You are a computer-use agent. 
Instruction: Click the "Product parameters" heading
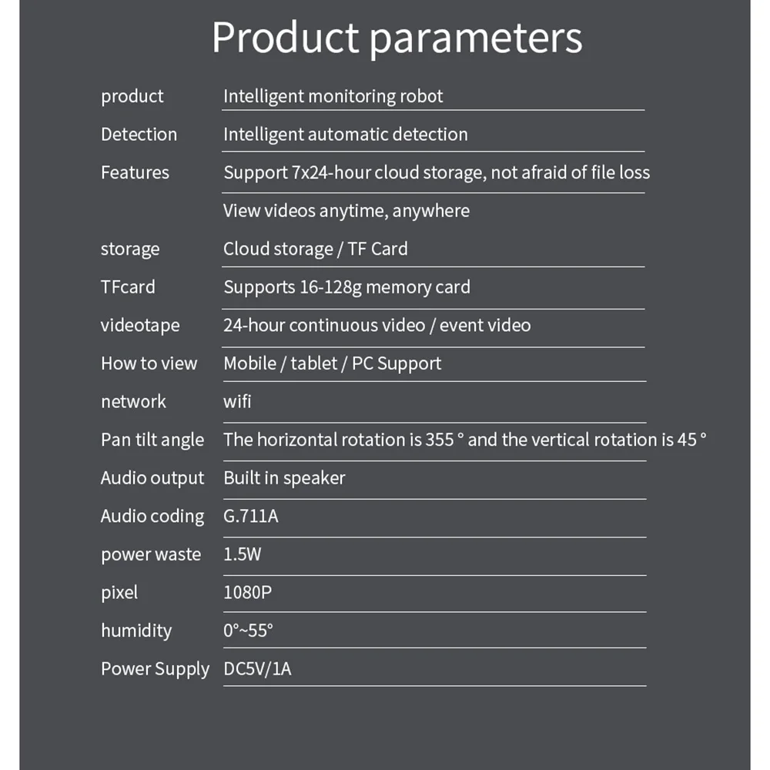coord(397,38)
